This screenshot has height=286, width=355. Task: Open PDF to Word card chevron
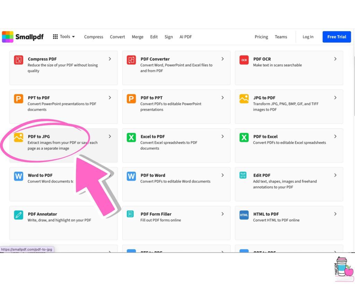coord(223,175)
